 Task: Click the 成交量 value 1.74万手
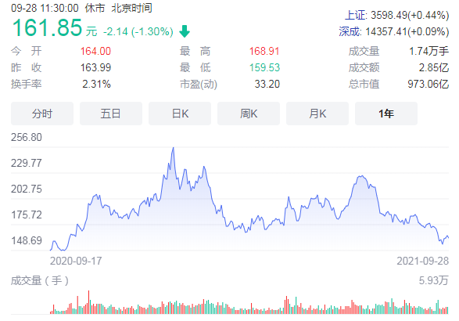point(429,51)
